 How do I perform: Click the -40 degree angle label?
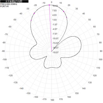pyautogui.click(x=20, y=14)
